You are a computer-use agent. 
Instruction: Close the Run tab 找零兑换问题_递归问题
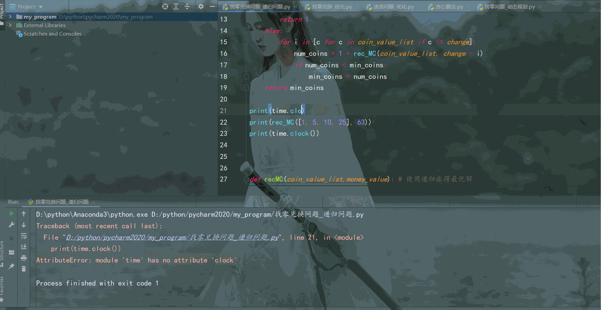tap(94, 202)
